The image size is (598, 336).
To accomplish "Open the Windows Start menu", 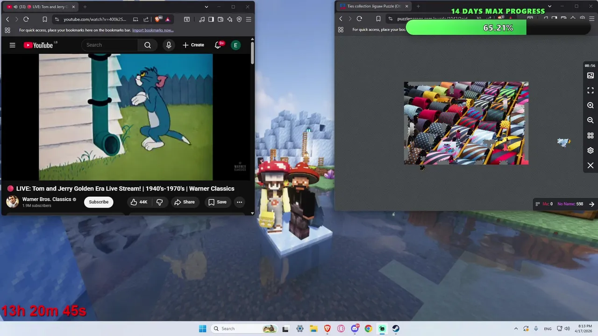I will 202,329.
